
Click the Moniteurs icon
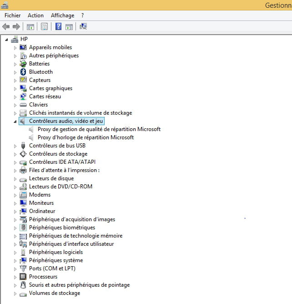tap(23, 203)
